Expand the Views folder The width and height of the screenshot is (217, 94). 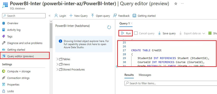pos(57,64)
